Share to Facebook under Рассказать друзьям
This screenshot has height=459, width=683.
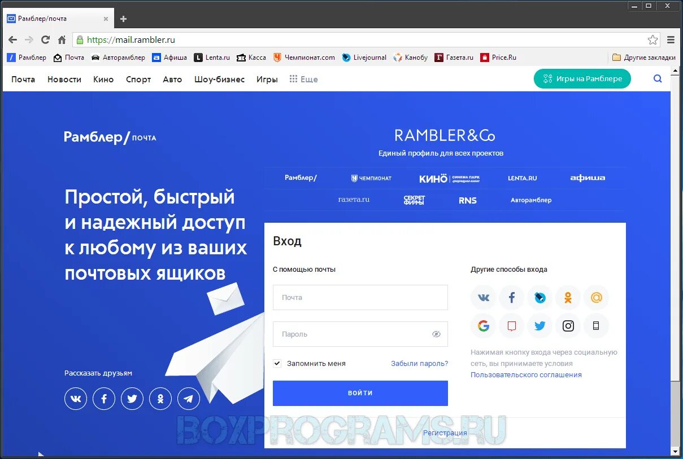tap(104, 399)
